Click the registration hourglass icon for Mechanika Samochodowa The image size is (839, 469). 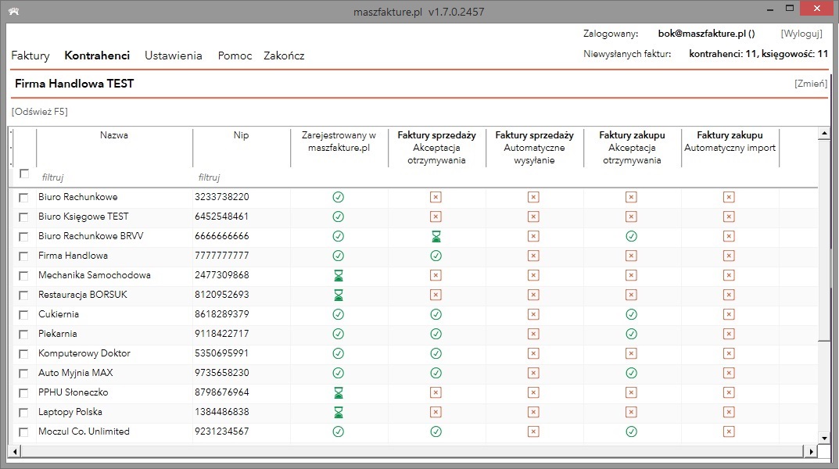(x=338, y=275)
